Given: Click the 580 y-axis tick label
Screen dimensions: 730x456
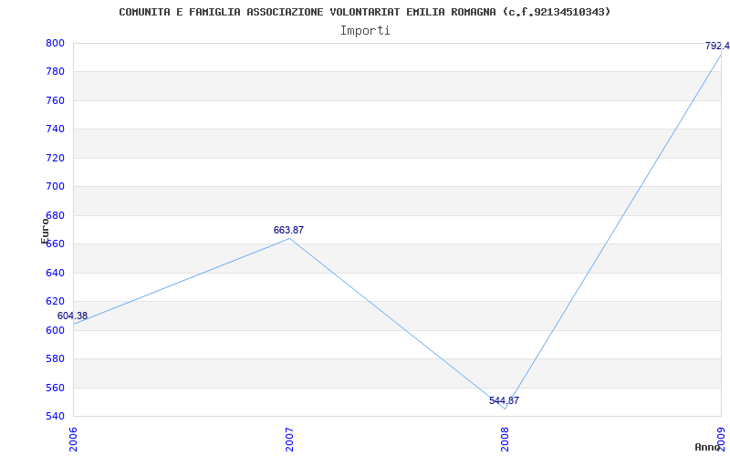Looking at the screenshot, I should 54,359.
